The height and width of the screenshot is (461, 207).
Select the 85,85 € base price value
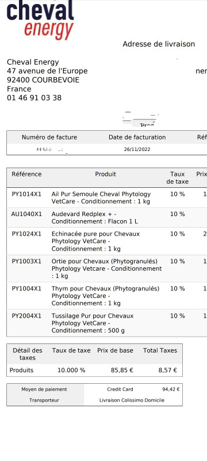(x=122, y=370)
